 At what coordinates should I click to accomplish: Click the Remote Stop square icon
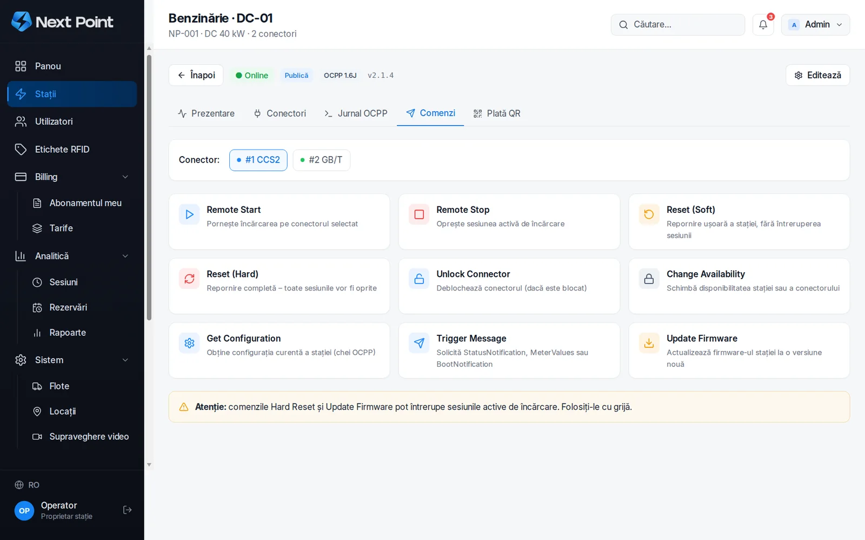[x=419, y=214]
